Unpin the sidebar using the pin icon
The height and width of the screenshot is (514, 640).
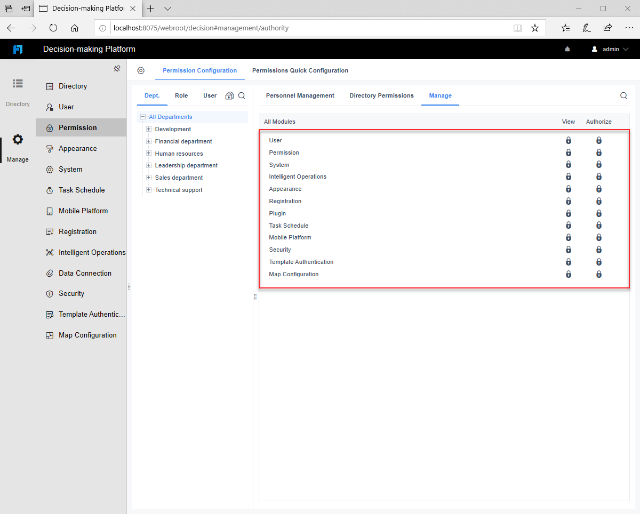click(117, 68)
